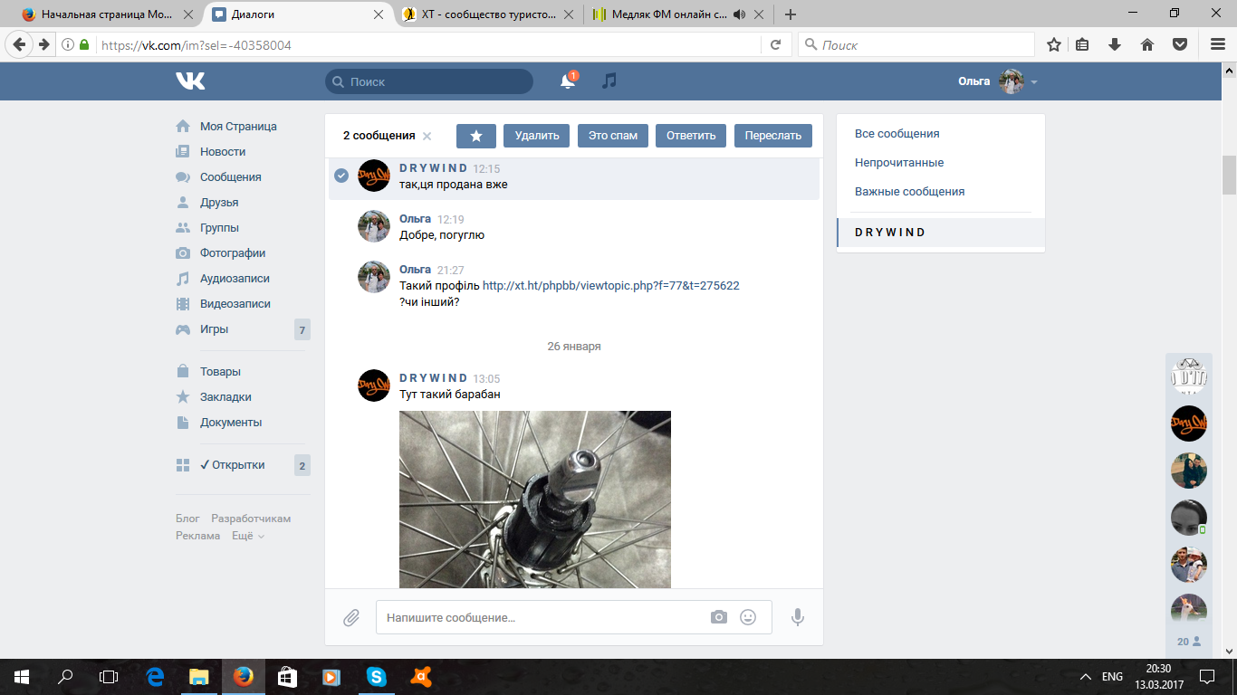Click the paperclip attachment icon
1237x695 pixels.
click(351, 618)
